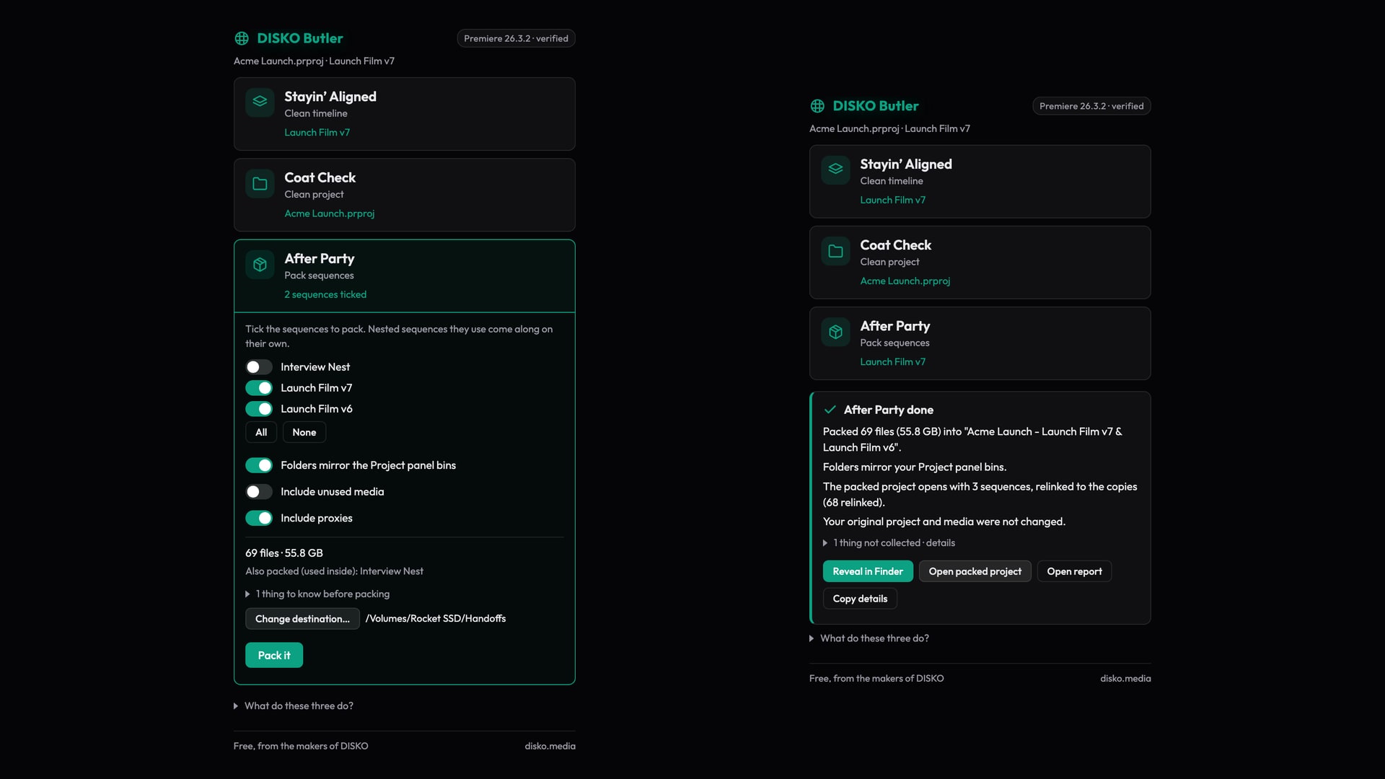Click the After Party box icon in left panel
1385x779 pixels.
pos(260,265)
